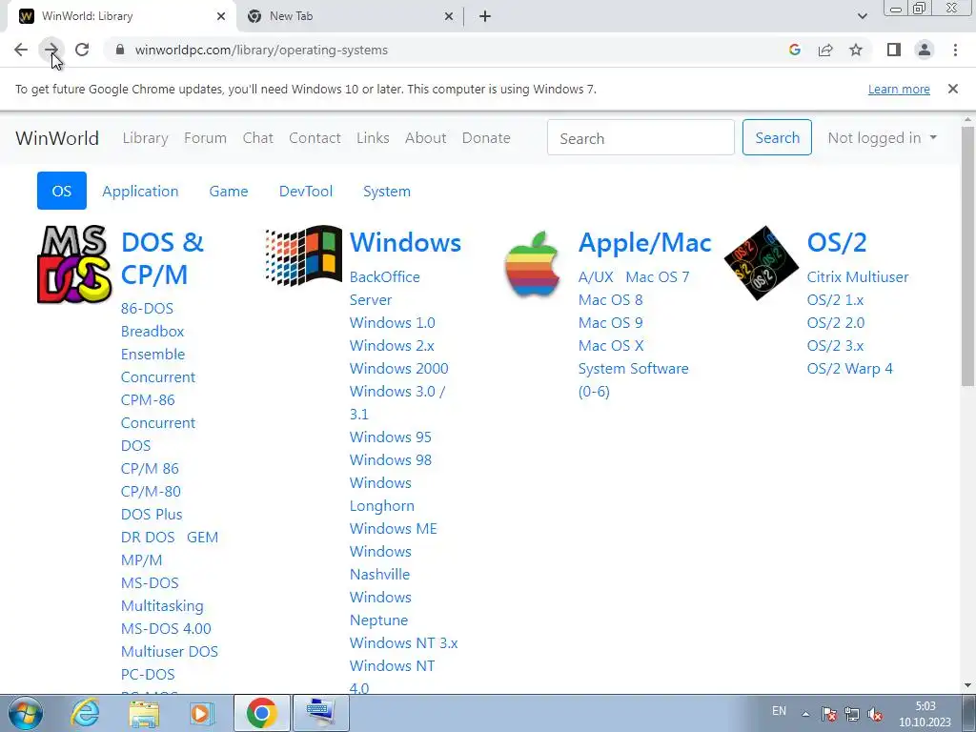Show hidden system tray icons arrow
976x732 pixels.
click(805, 714)
